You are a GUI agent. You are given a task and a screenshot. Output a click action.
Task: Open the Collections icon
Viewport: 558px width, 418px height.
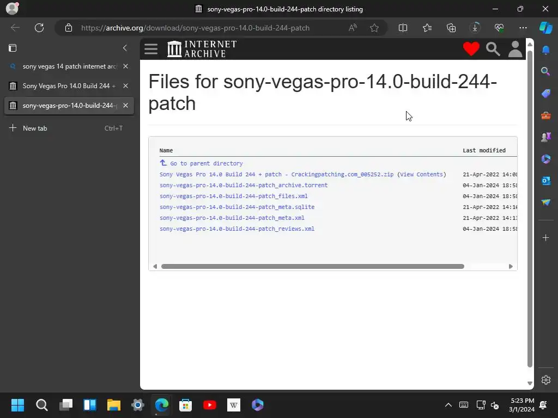pos(451,28)
